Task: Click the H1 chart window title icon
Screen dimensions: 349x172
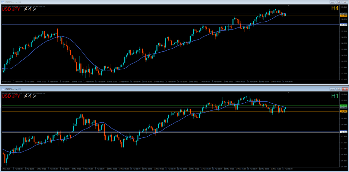Action: (x=3, y=89)
